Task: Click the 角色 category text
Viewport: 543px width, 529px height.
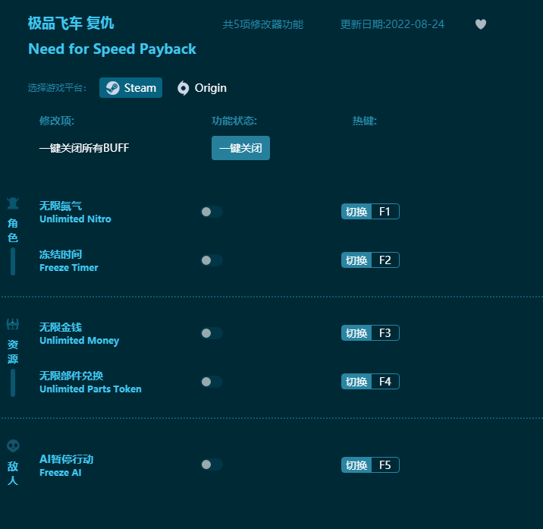Action: pyautogui.click(x=13, y=231)
